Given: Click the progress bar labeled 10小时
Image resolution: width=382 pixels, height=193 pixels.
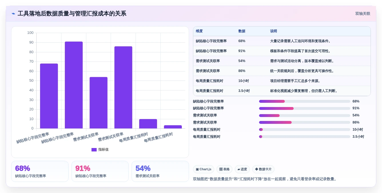Looking at the screenshot, I should pyautogui.click(x=305, y=130).
